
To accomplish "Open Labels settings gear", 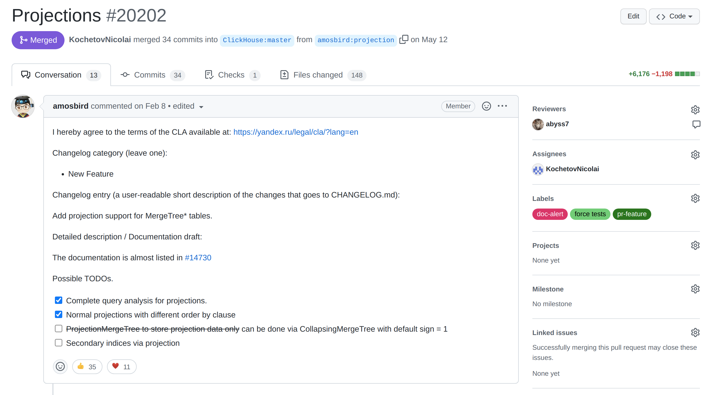I will pyautogui.click(x=695, y=198).
